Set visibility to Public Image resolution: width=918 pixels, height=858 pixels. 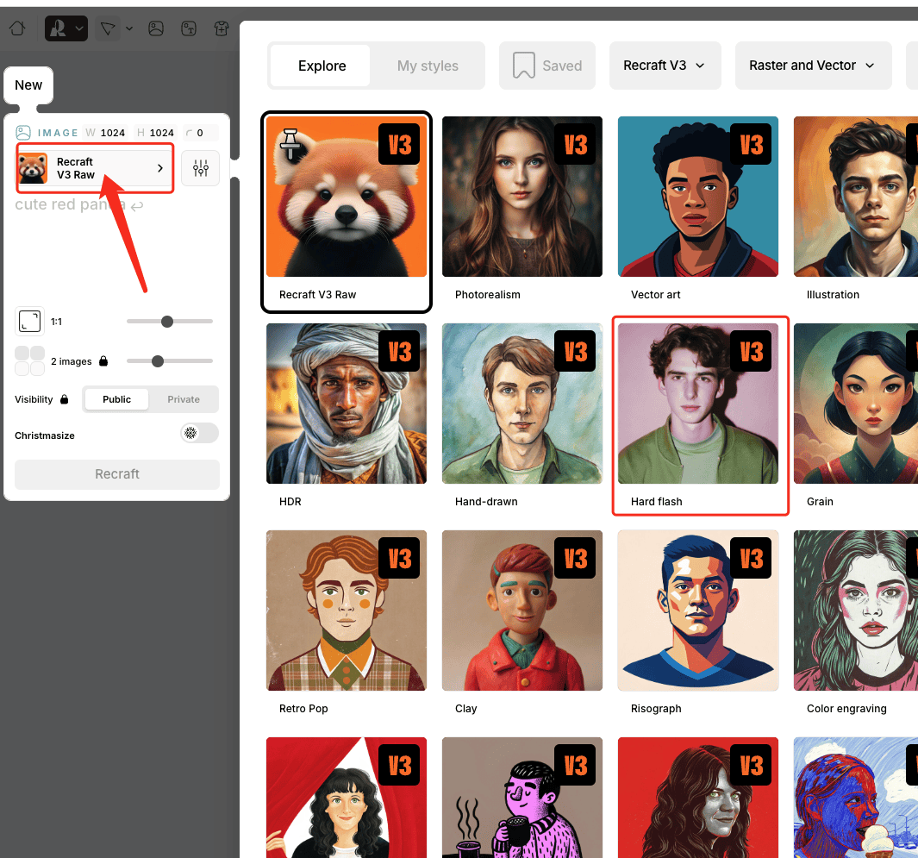pos(116,399)
